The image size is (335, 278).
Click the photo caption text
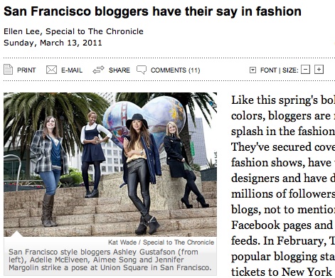110,260
